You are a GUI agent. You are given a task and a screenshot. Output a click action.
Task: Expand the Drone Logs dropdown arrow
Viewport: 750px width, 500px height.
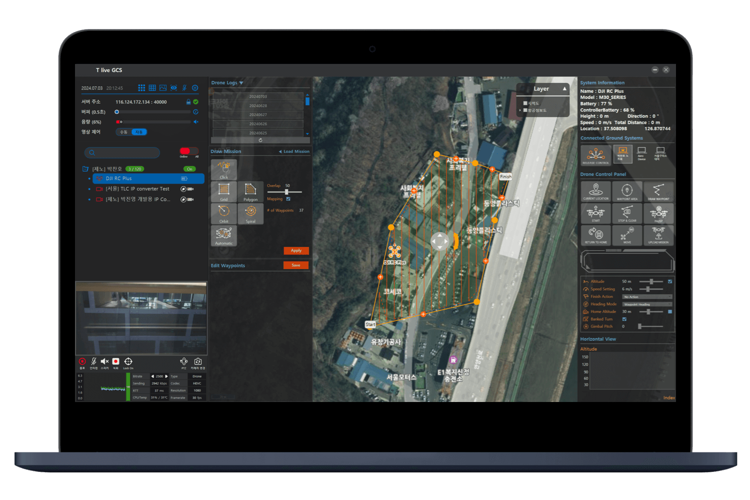(x=241, y=83)
